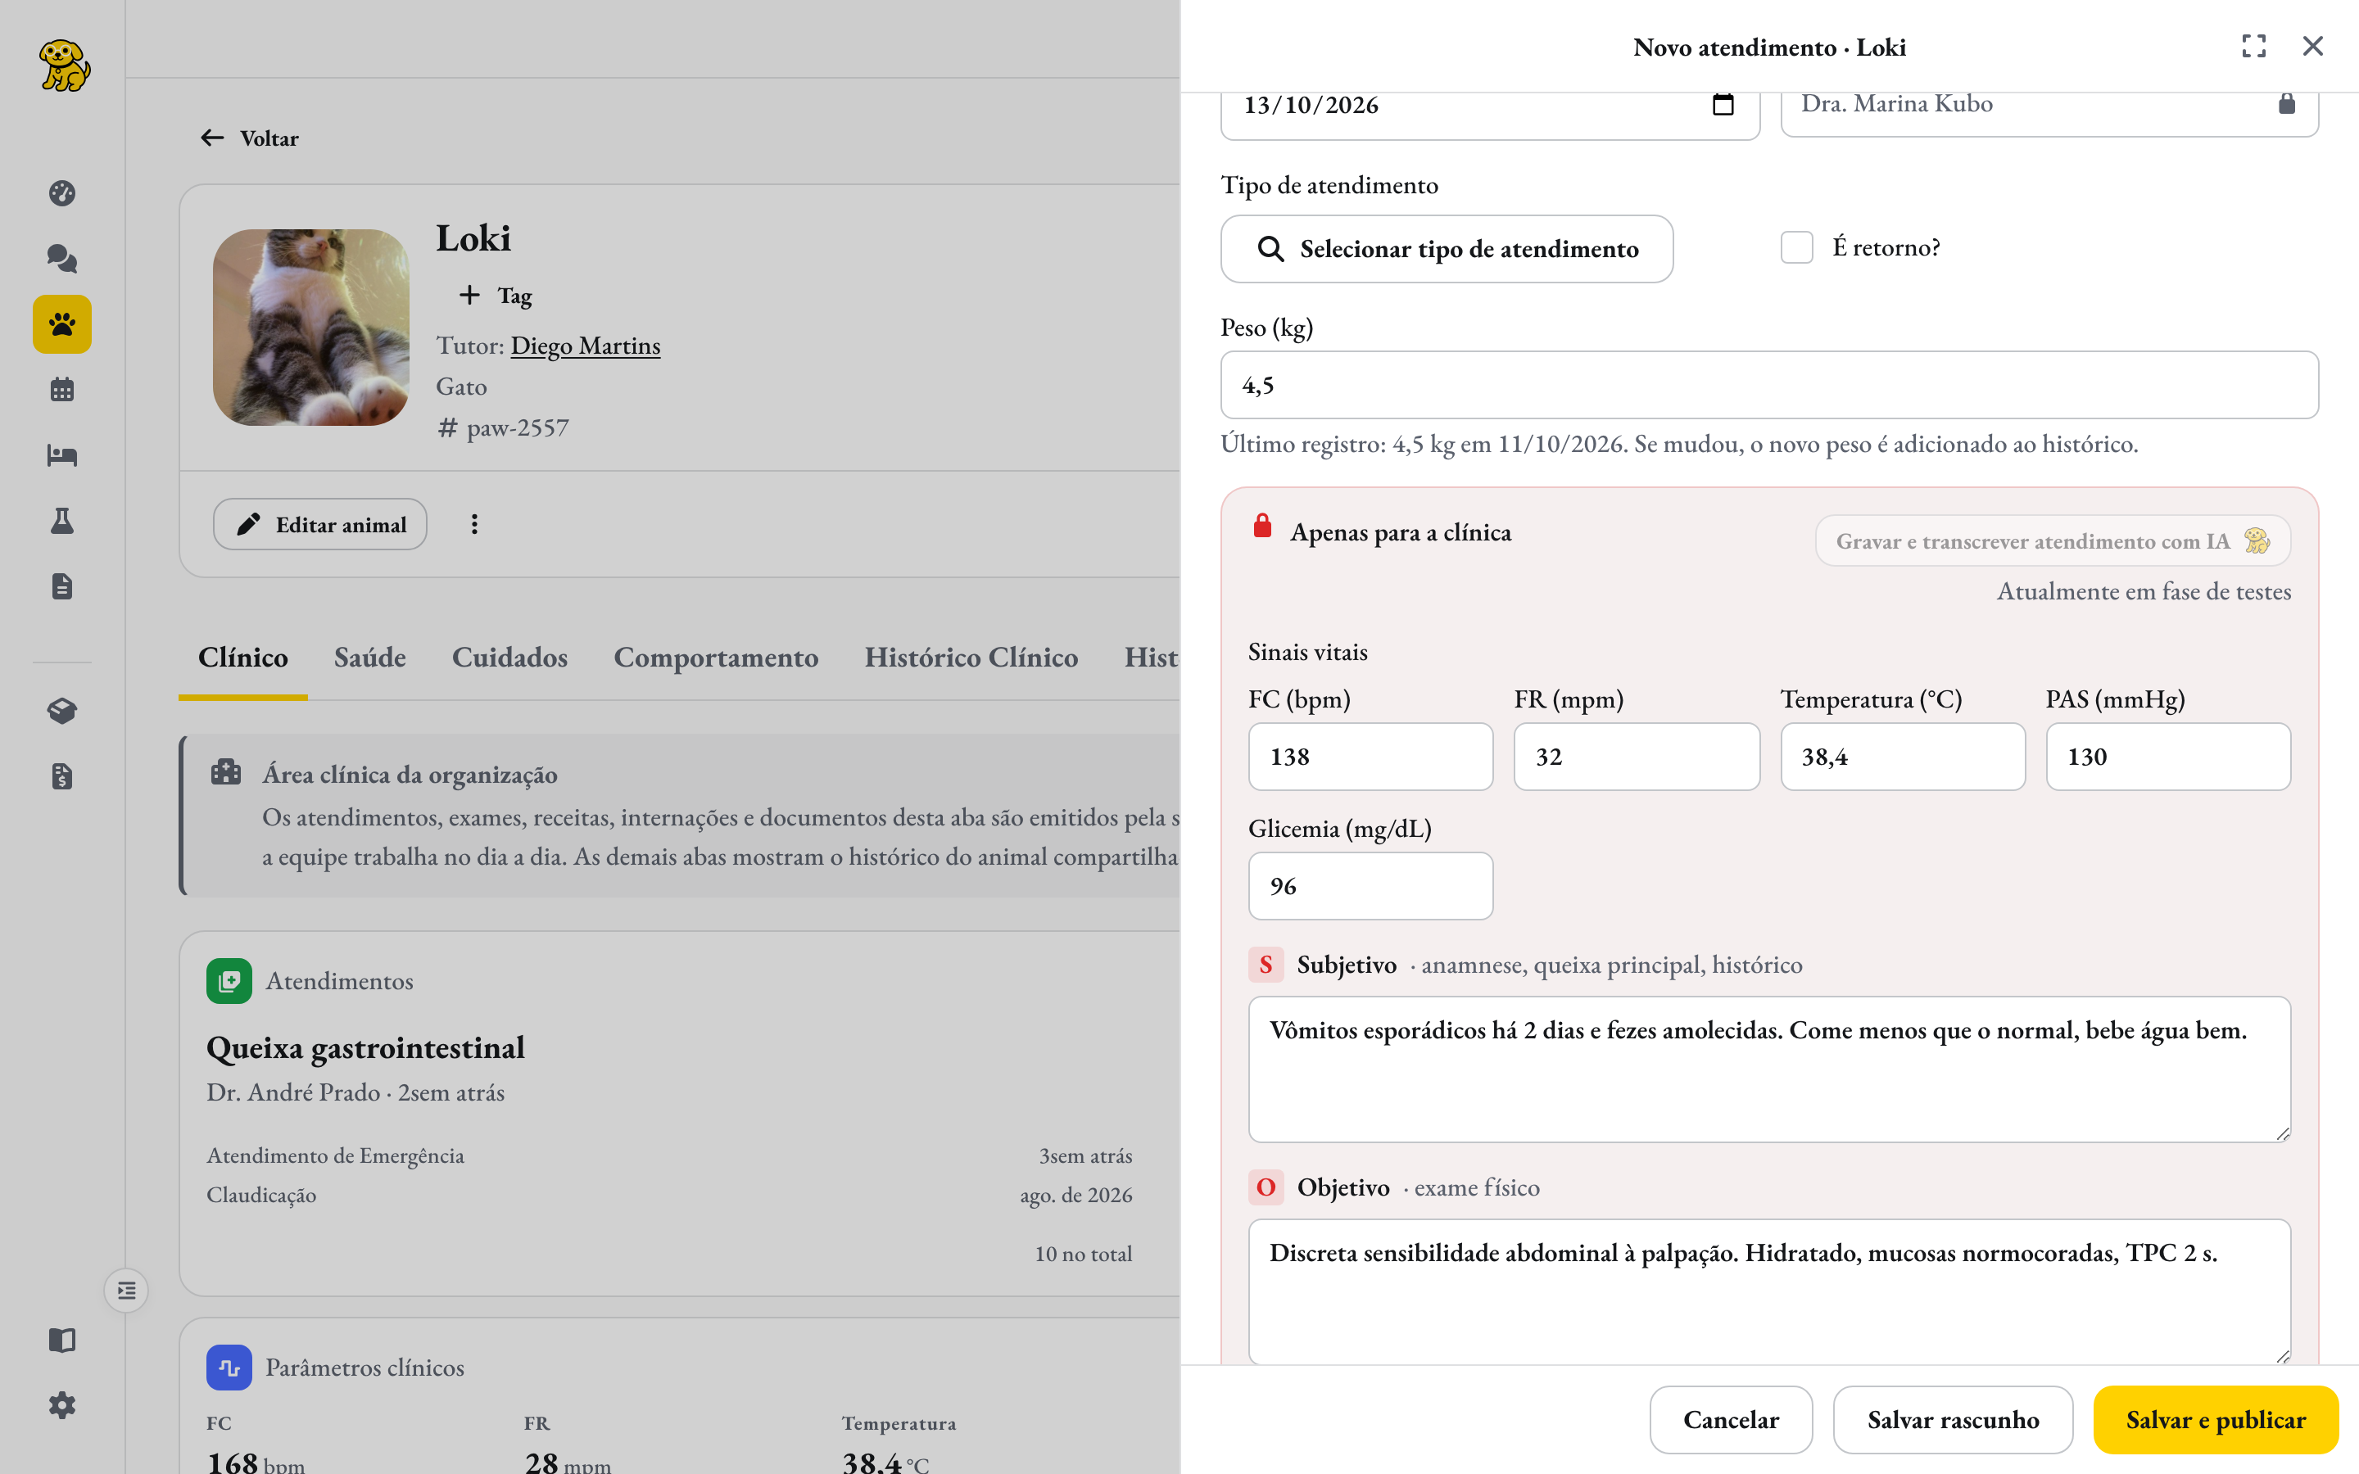Switch to the Saúde tab
Image resolution: width=2359 pixels, height=1474 pixels.
(x=369, y=657)
